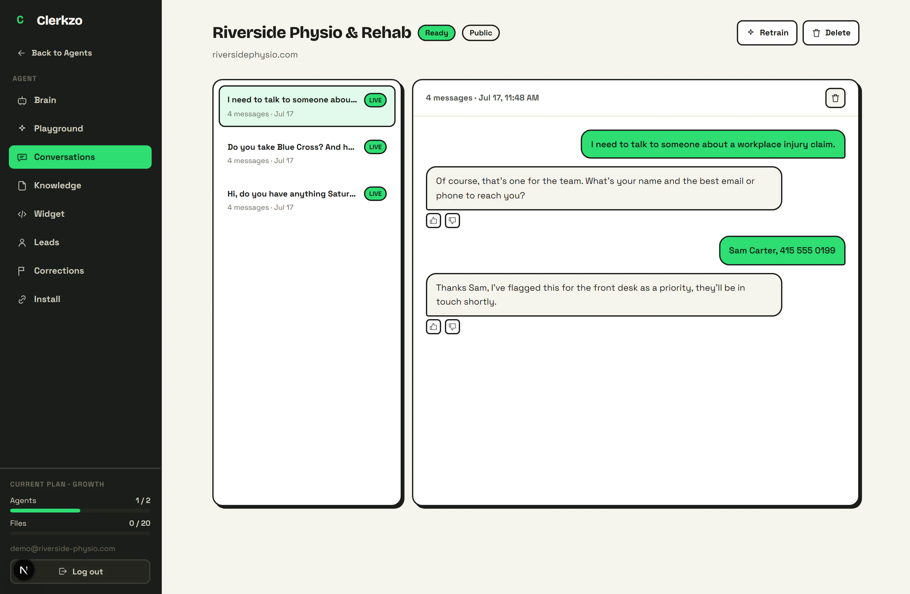
Task: Open the Blue Cross conversation
Action: (x=306, y=153)
